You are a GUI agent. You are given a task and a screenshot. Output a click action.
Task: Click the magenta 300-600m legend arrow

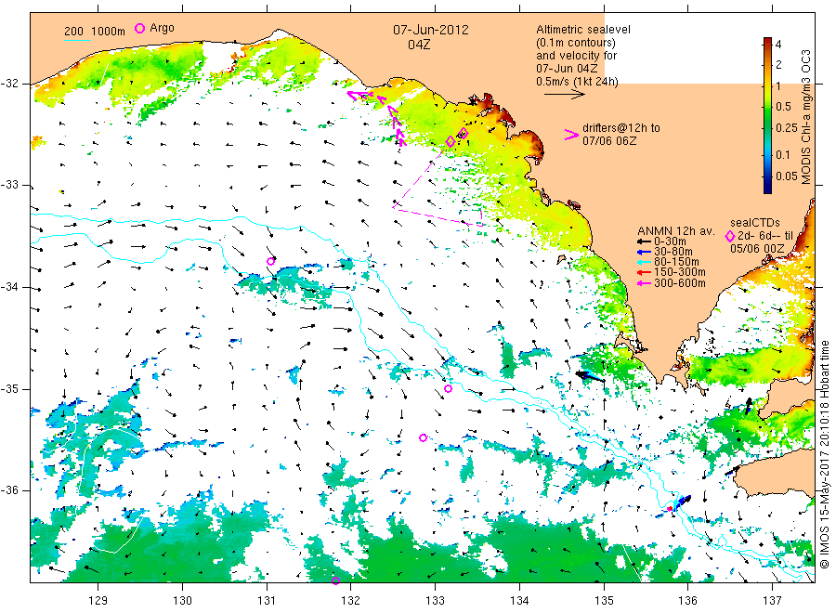click(645, 283)
